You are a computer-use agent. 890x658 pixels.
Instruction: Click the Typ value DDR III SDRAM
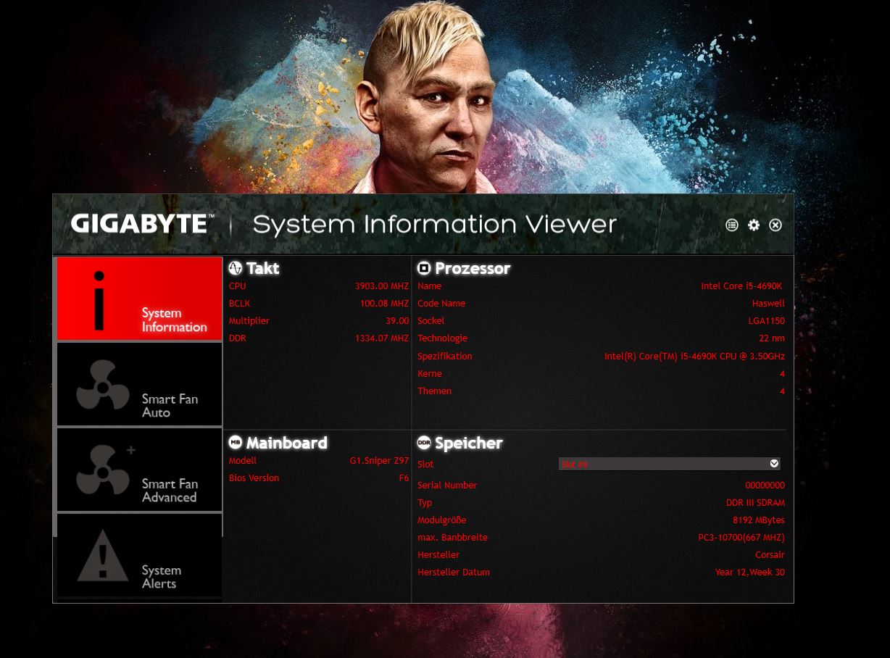(755, 503)
